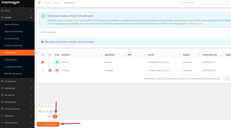Expand the Mi Centro menu chevron
231x128 pixels.
tap(31, 95)
